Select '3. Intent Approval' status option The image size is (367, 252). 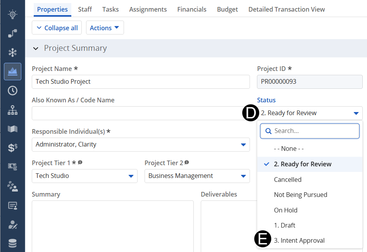(x=299, y=240)
